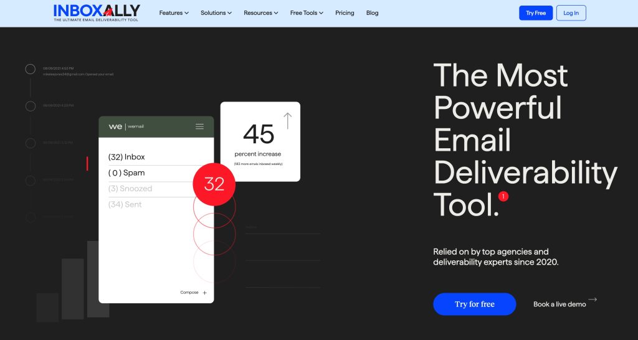
Task: Click the red 1 badge after Tool.
Action: click(503, 196)
